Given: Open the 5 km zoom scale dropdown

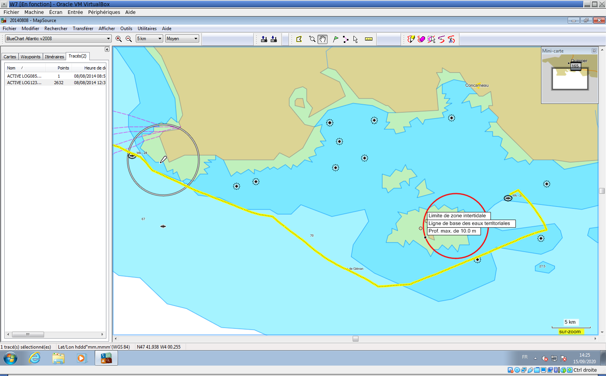Looking at the screenshot, I should (x=149, y=39).
